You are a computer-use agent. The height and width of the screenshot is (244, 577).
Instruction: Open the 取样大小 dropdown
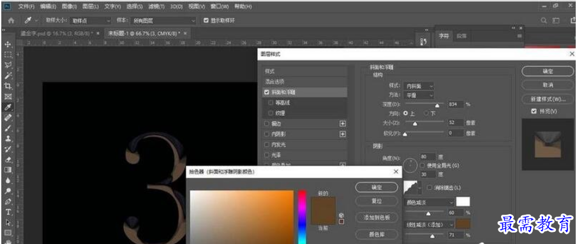click(x=90, y=20)
